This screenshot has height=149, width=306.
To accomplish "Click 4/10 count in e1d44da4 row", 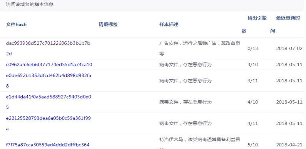I will tap(253, 102).
